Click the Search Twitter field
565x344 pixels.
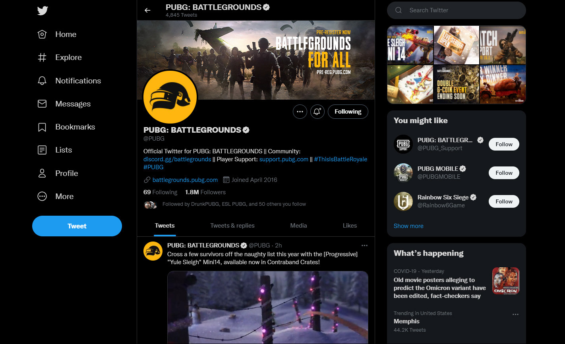pos(457,10)
